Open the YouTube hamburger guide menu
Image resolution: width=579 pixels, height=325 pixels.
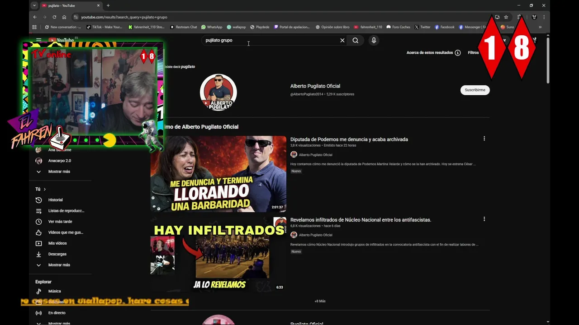(x=38, y=40)
